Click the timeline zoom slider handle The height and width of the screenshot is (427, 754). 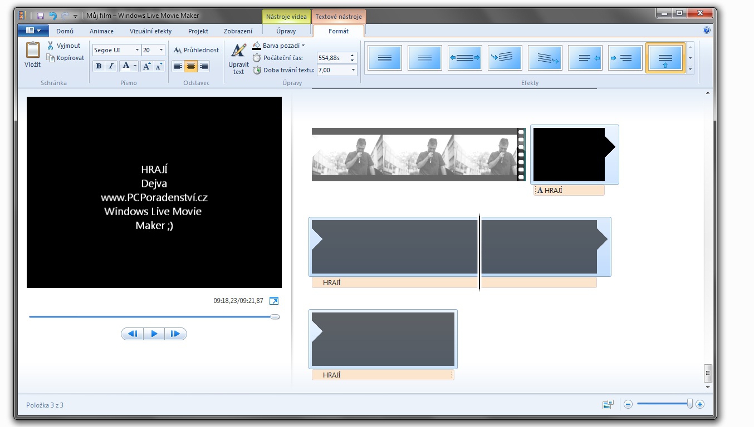click(690, 404)
